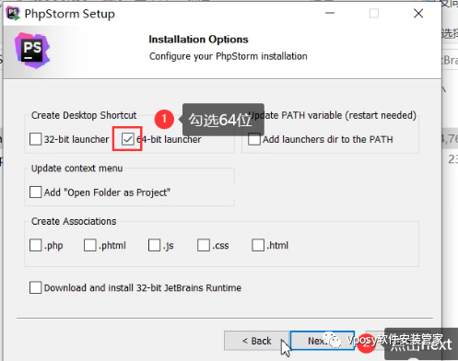Select the .css association checkbox
This screenshot has height=361, width=458.
204,245
